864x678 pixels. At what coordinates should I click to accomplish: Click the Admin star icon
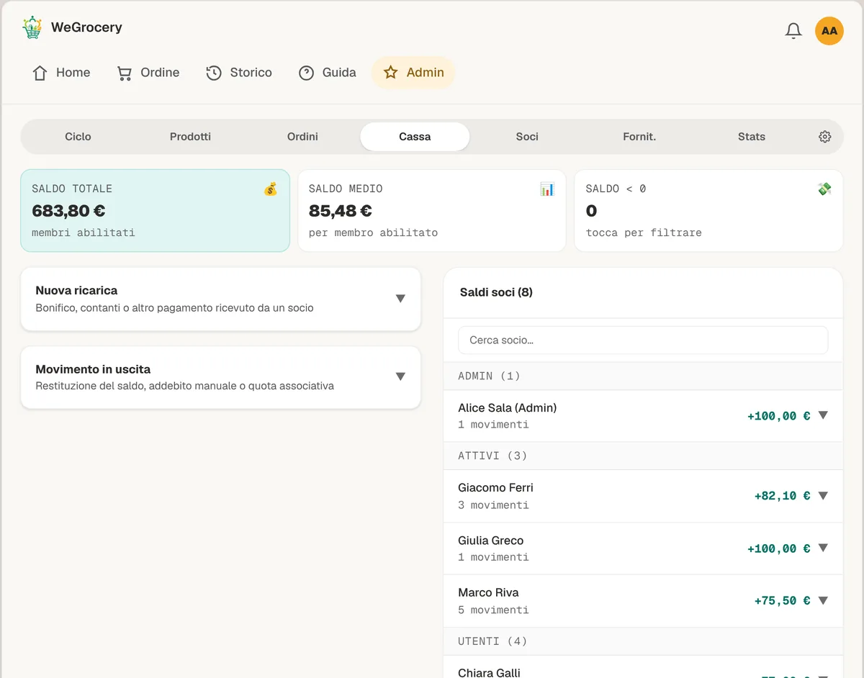coord(391,73)
